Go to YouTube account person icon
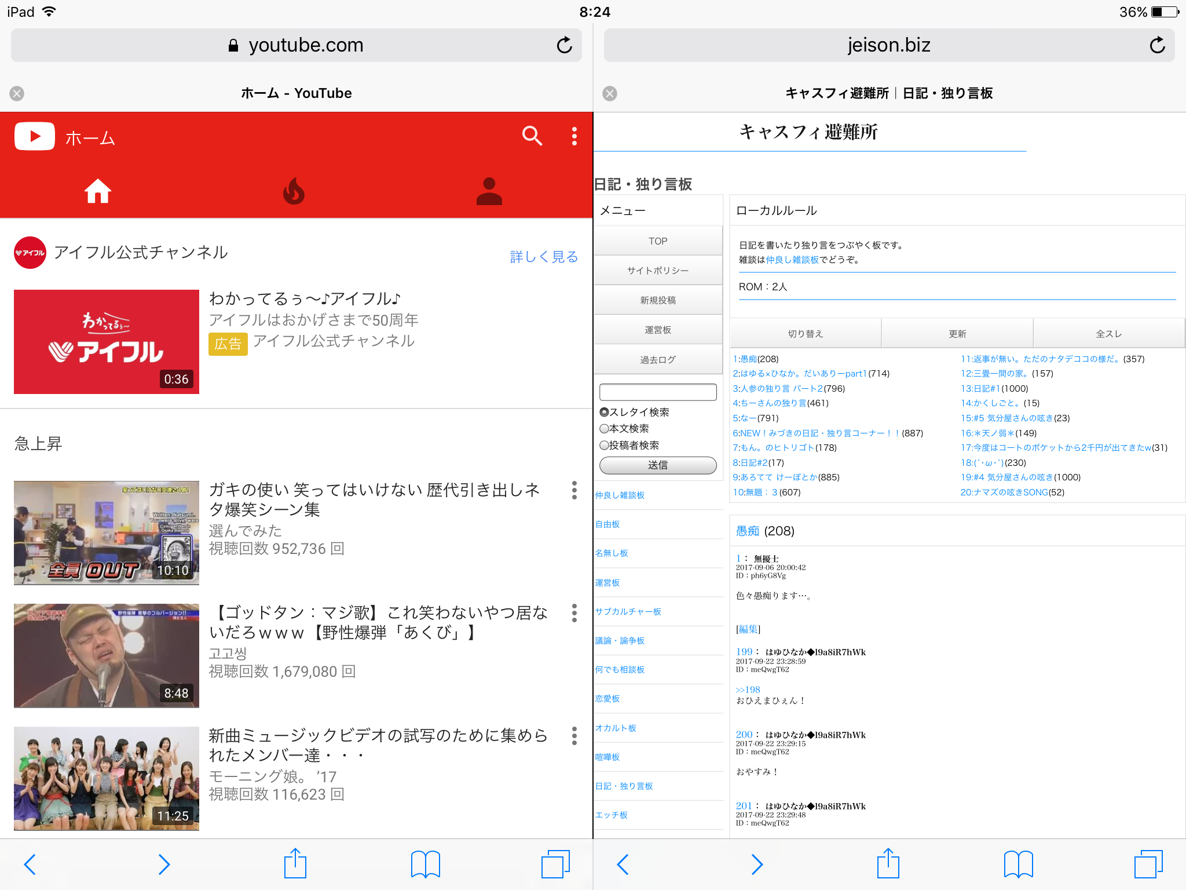Screen dimensions: 1186x890 tap(489, 191)
